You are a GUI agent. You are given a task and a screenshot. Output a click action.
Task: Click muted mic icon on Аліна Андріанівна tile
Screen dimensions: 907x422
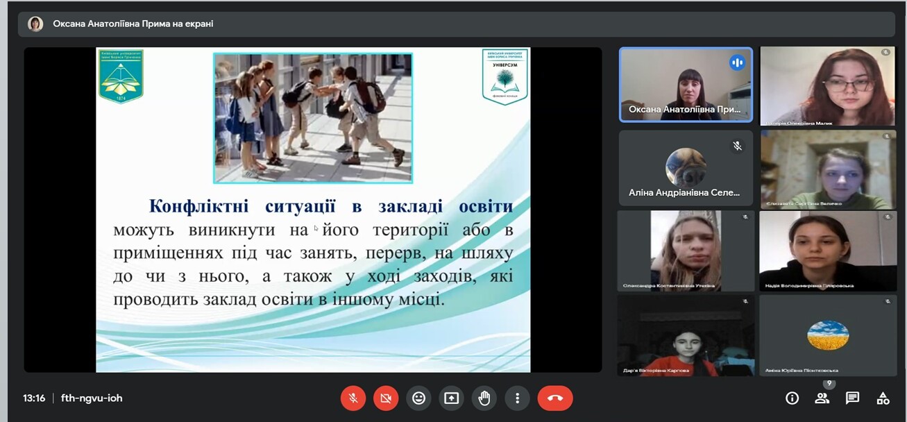[737, 146]
